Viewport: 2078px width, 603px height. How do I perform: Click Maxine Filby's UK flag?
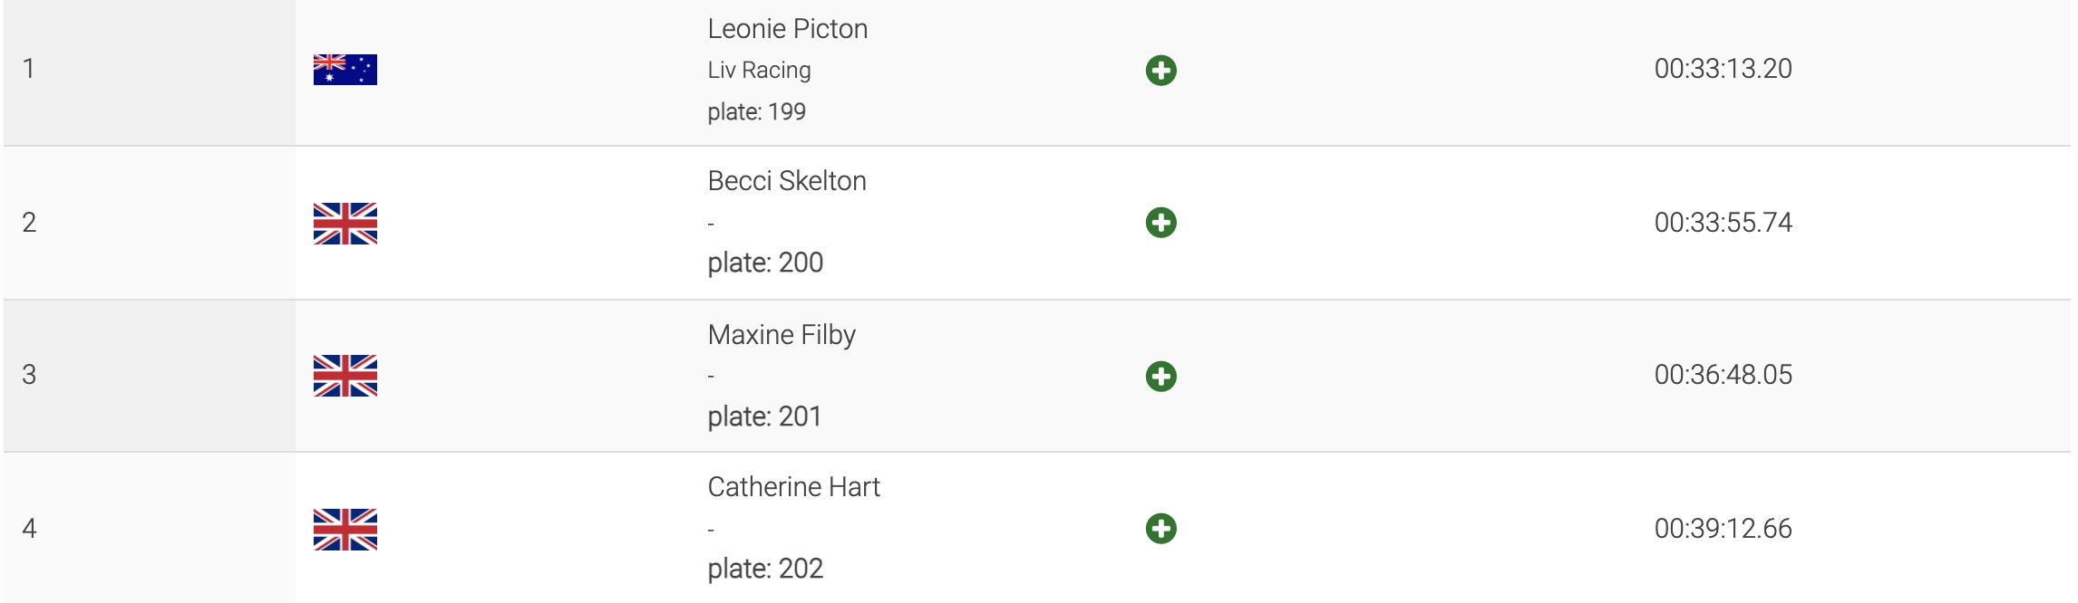point(345,376)
